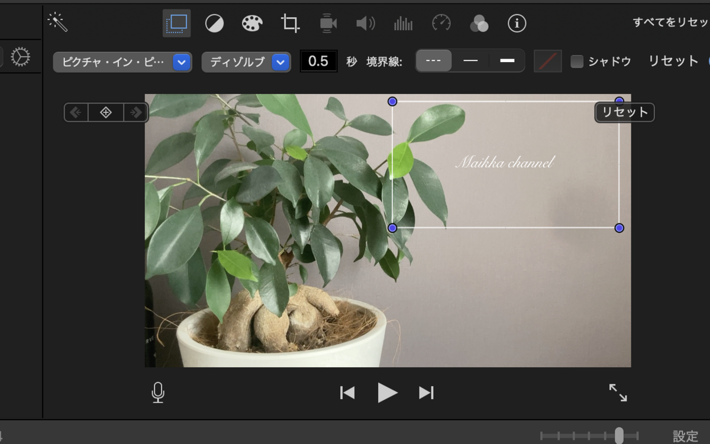710x444 pixels.
Task: Open the 設定 settings button
Action: click(686, 436)
